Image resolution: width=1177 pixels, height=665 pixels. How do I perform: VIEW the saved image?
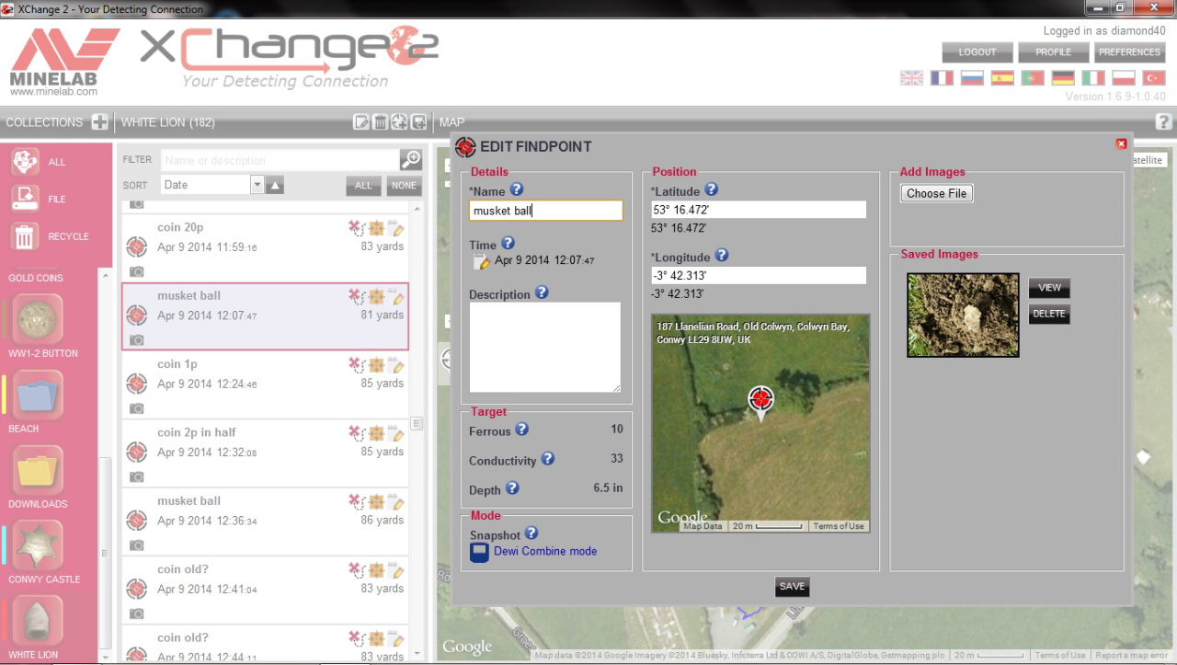coord(1049,288)
